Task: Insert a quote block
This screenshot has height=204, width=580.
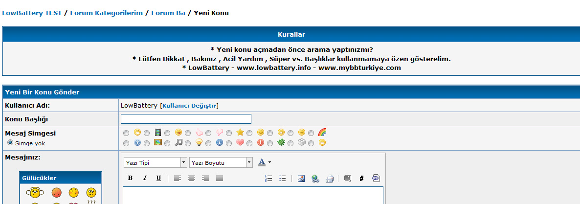Action: 348,179
